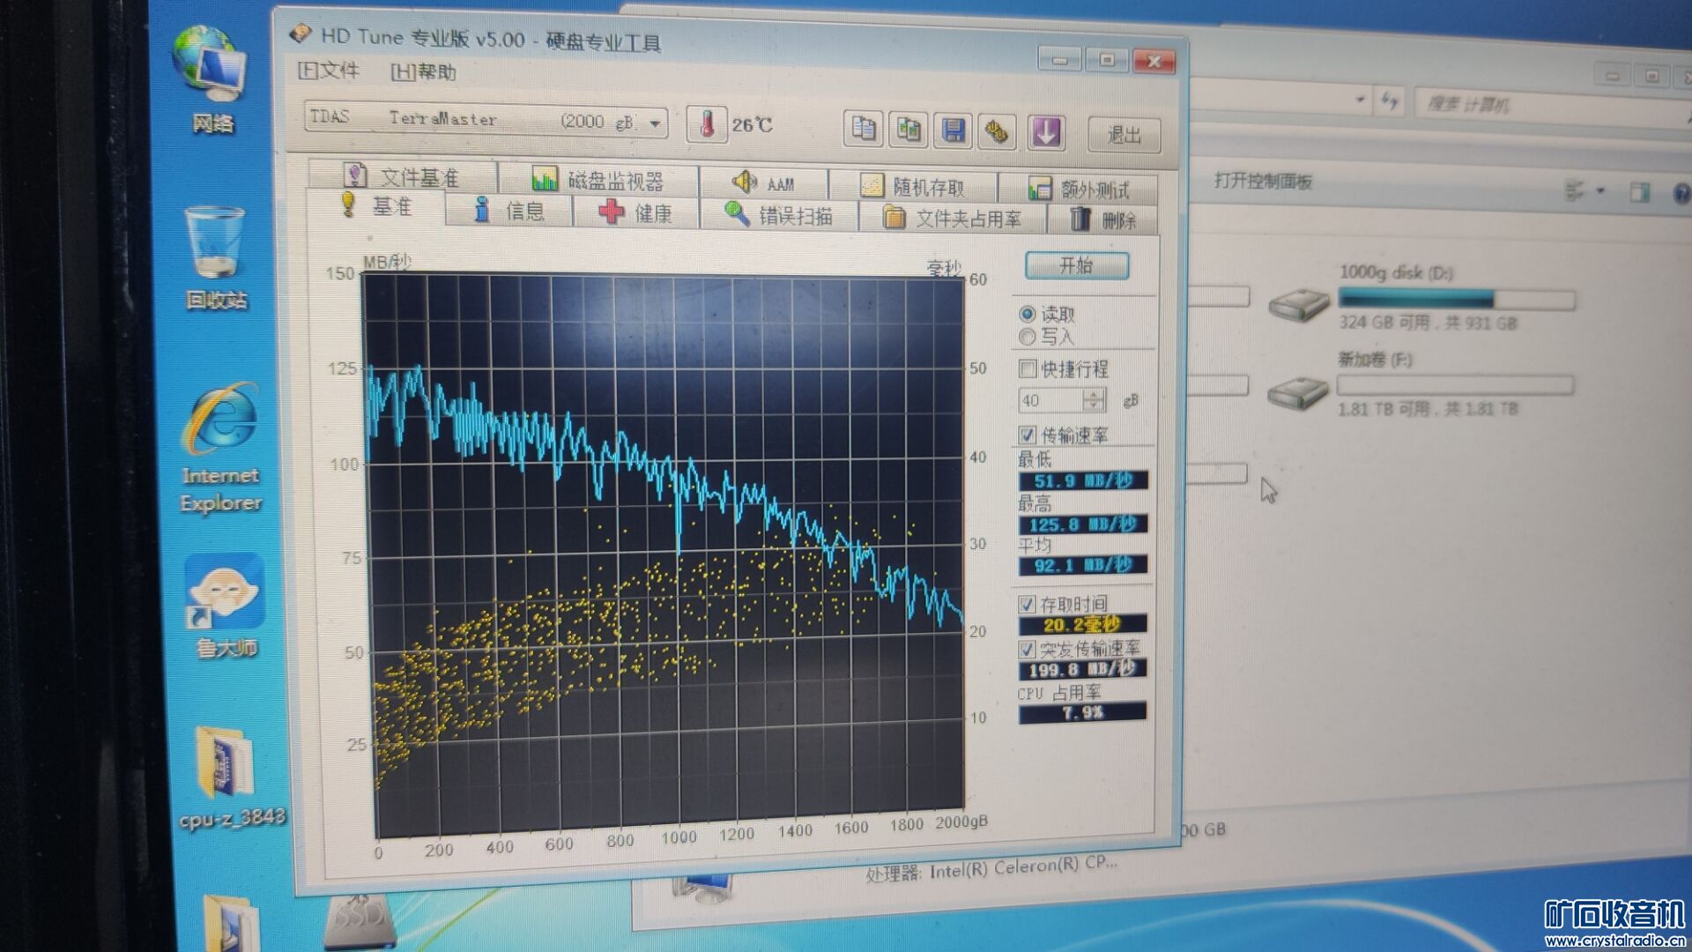The image size is (1692, 952).
Task: Save screenshot floppy disk icon
Action: click(954, 131)
